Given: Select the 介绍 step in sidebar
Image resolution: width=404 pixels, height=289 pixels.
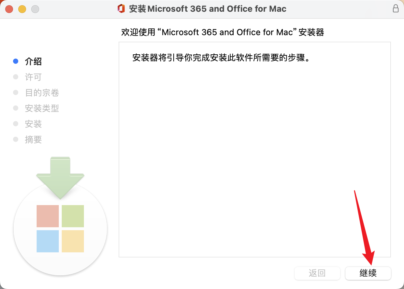Looking at the screenshot, I should pos(33,62).
